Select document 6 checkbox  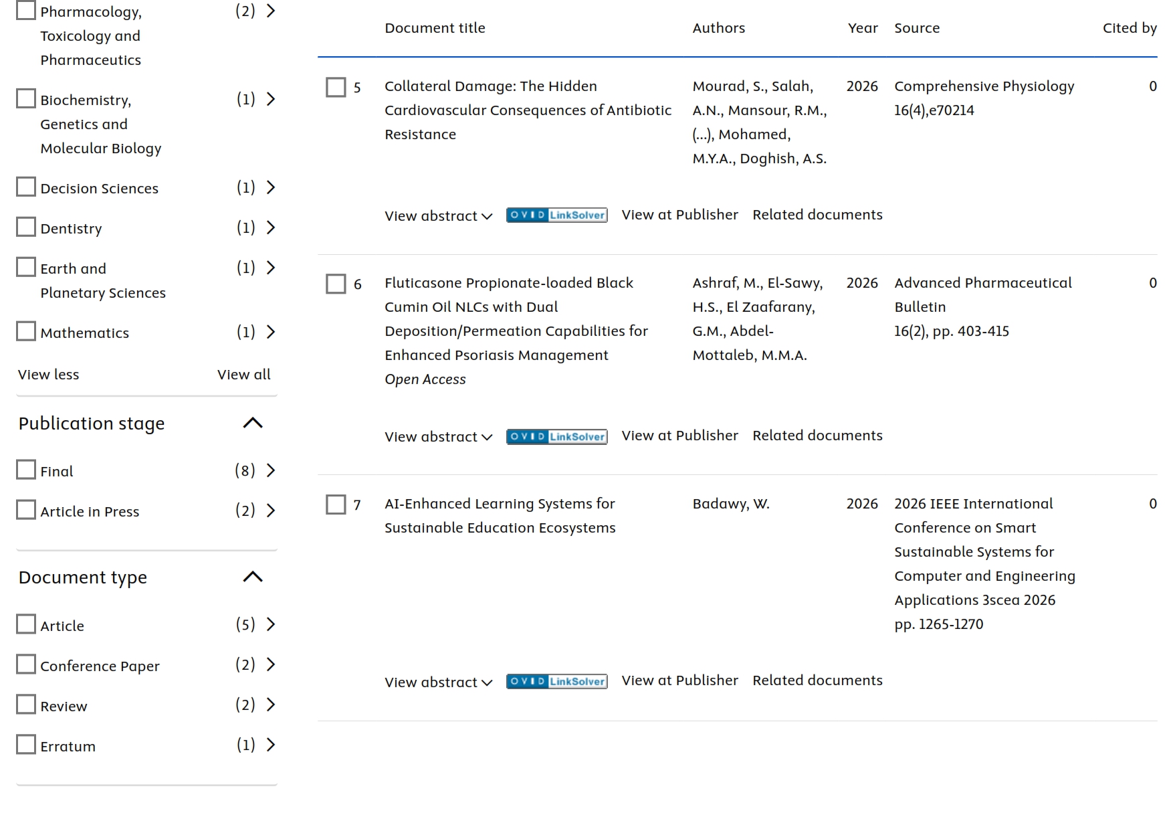click(336, 284)
